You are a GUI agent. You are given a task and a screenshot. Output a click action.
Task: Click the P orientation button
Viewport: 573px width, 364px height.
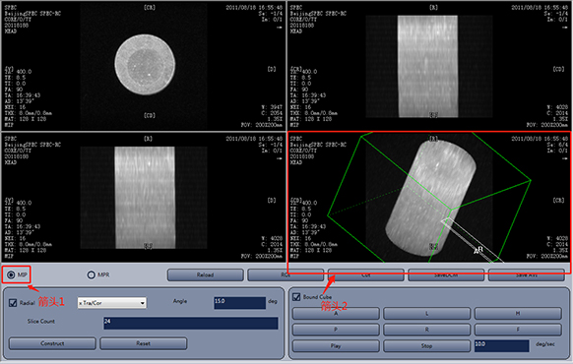click(336, 330)
